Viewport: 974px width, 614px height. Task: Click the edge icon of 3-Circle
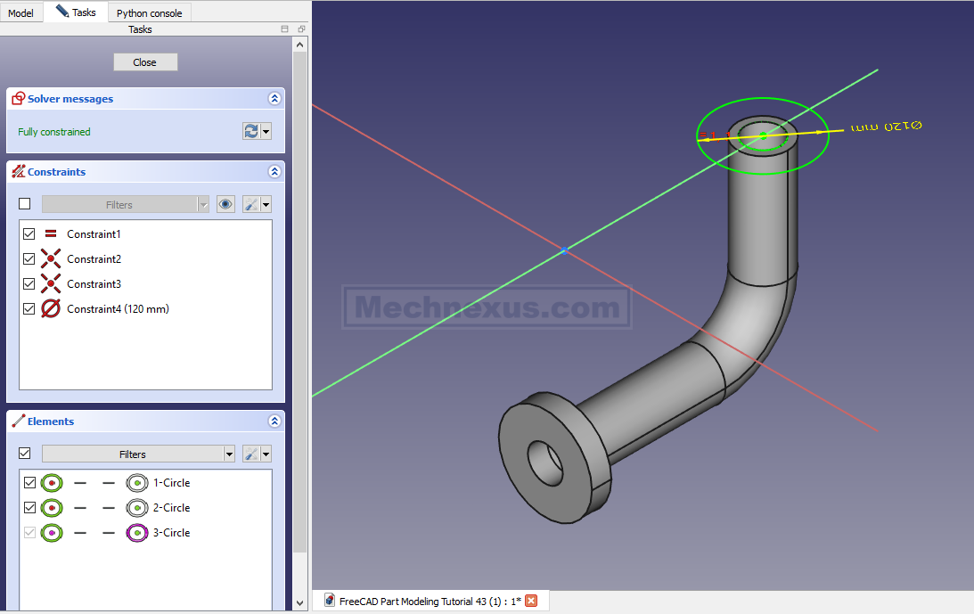point(53,533)
